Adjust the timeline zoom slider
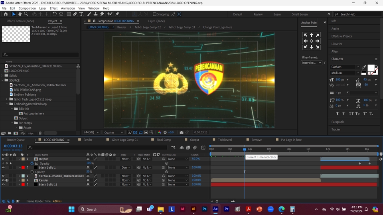 [x=217, y=201]
